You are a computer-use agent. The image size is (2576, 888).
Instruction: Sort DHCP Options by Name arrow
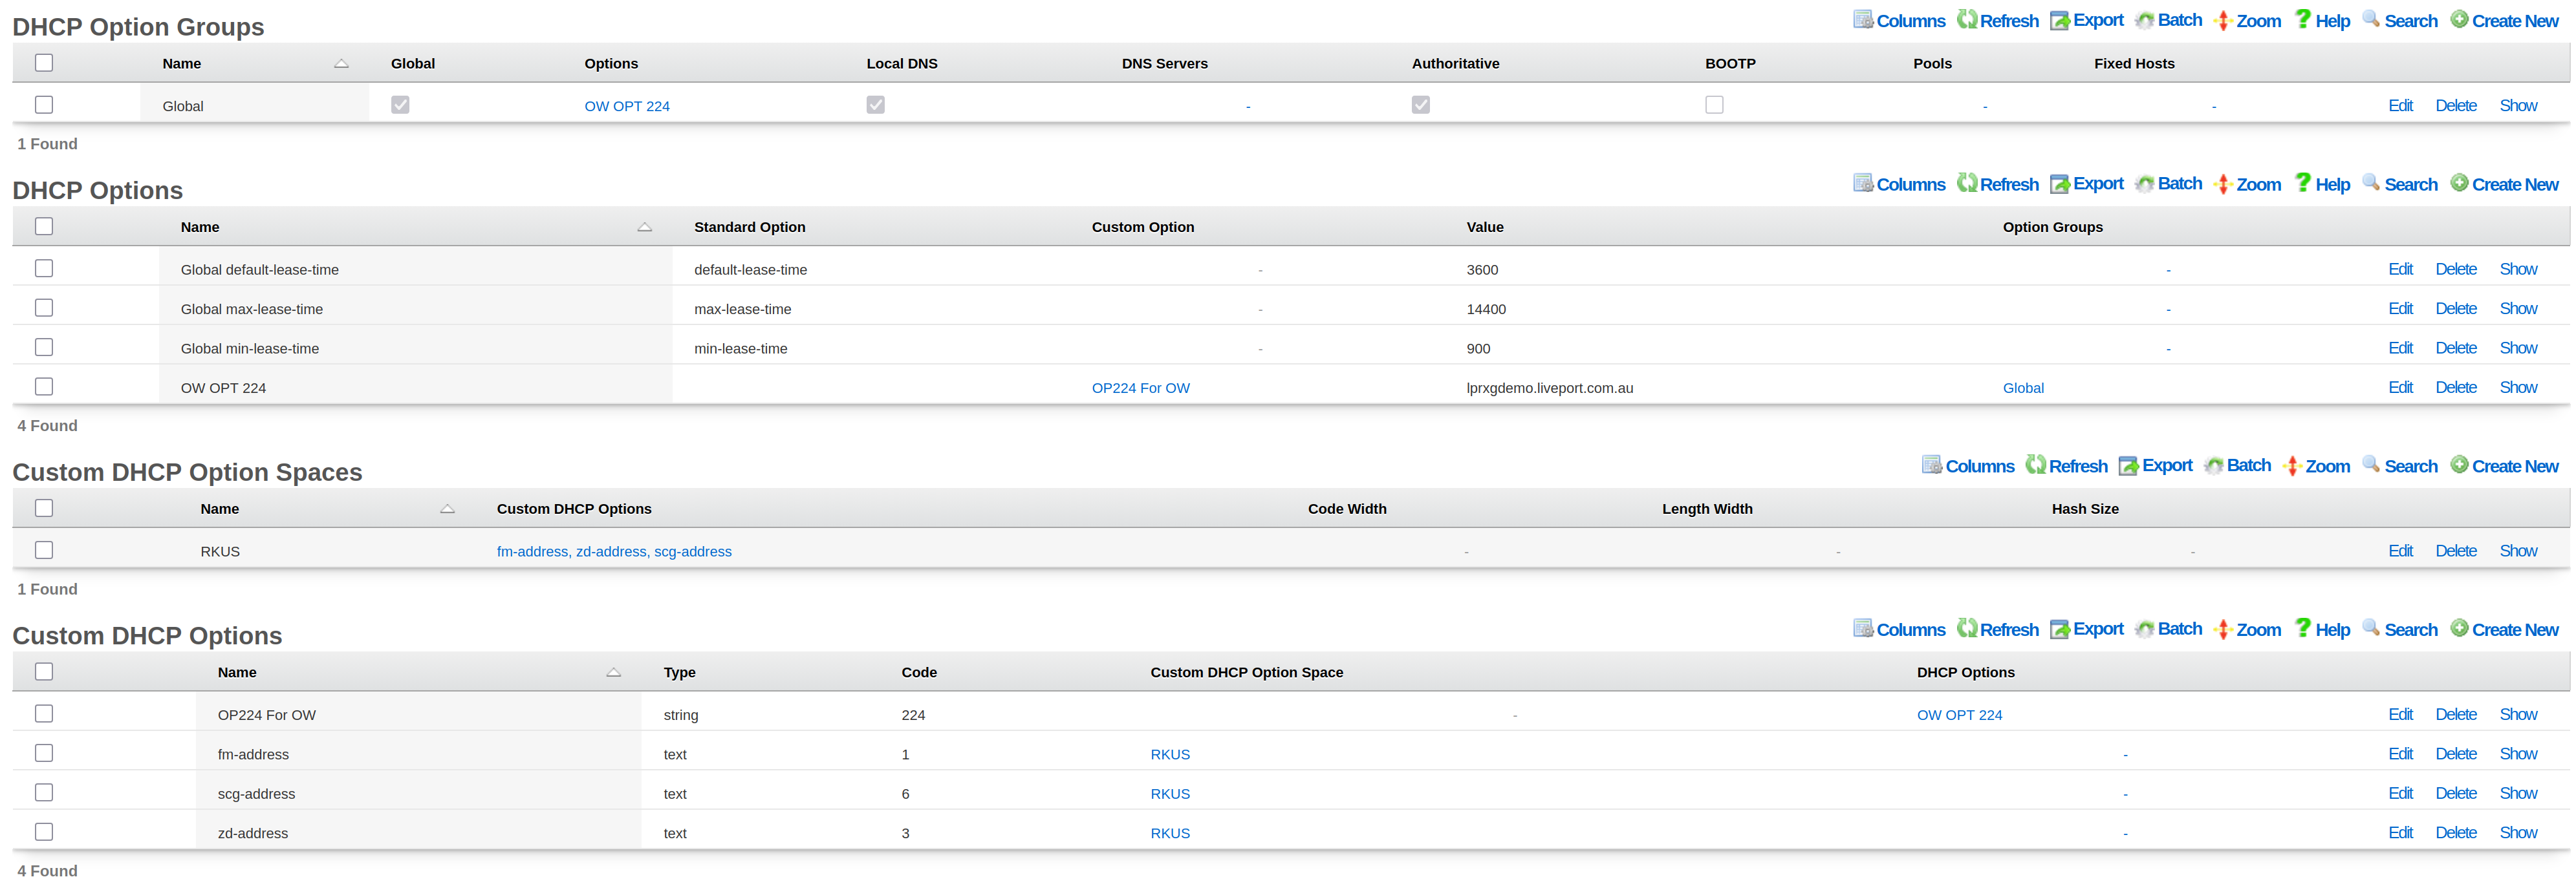[645, 227]
